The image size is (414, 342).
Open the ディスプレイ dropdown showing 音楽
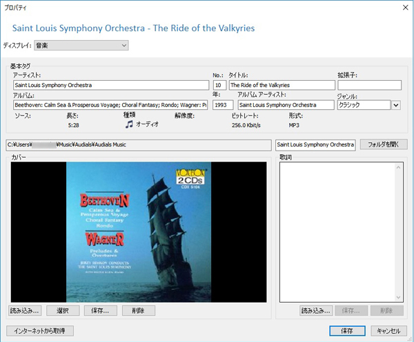click(x=81, y=46)
